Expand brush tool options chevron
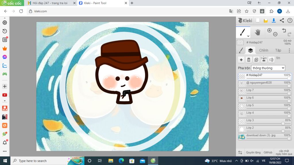 (248, 36)
